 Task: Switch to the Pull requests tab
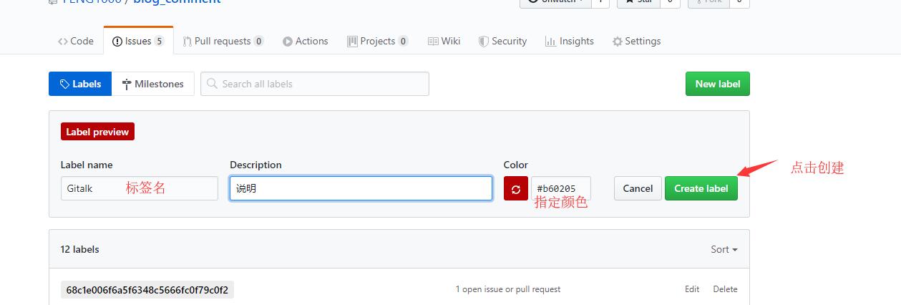pos(223,42)
